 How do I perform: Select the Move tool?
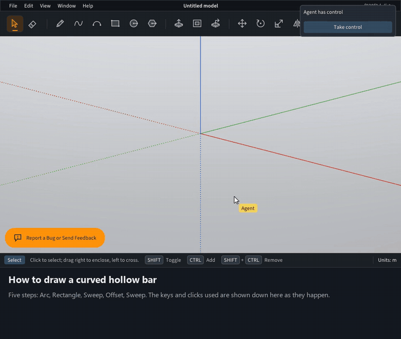click(242, 24)
